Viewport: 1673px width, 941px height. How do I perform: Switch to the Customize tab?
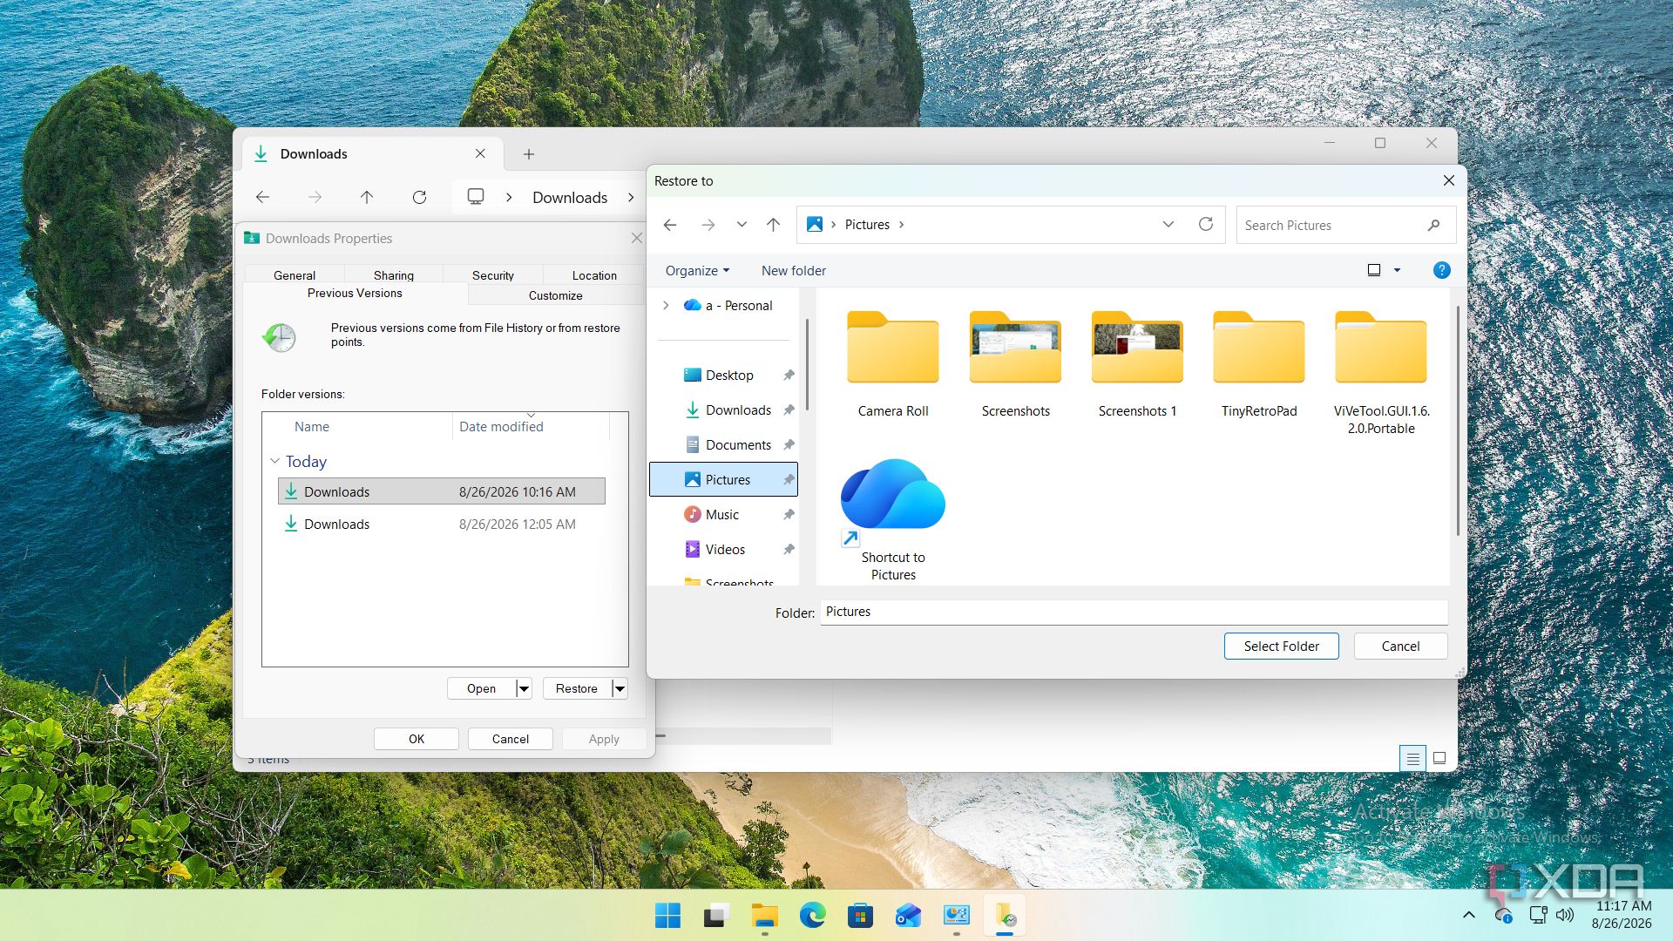(555, 295)
